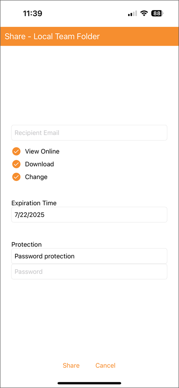179x388 pixels.
Task: Open the Password protection dropdown
Action: point(89,256)
